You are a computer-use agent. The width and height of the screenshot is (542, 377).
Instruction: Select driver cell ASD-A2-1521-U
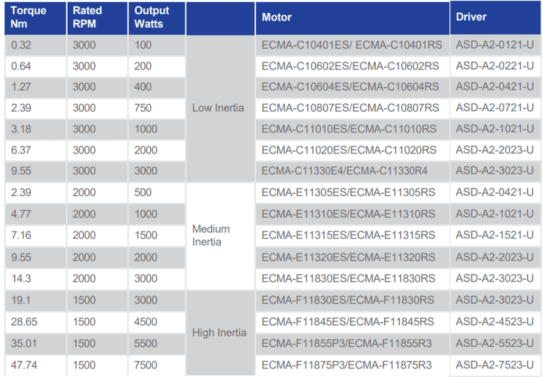(x=494, y=235)
